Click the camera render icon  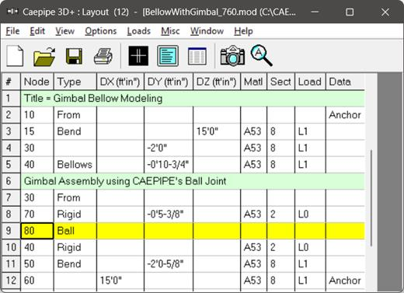[232, 55]
